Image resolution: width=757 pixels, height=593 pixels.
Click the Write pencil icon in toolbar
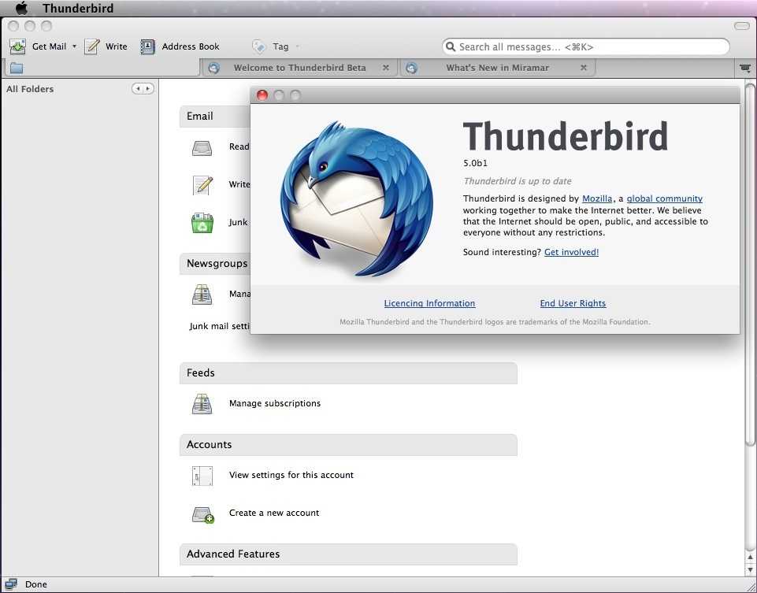(91, 46)
